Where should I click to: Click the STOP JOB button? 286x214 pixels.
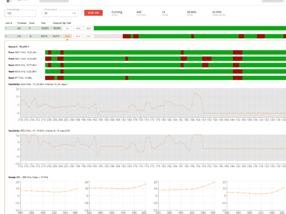[93, 13]
